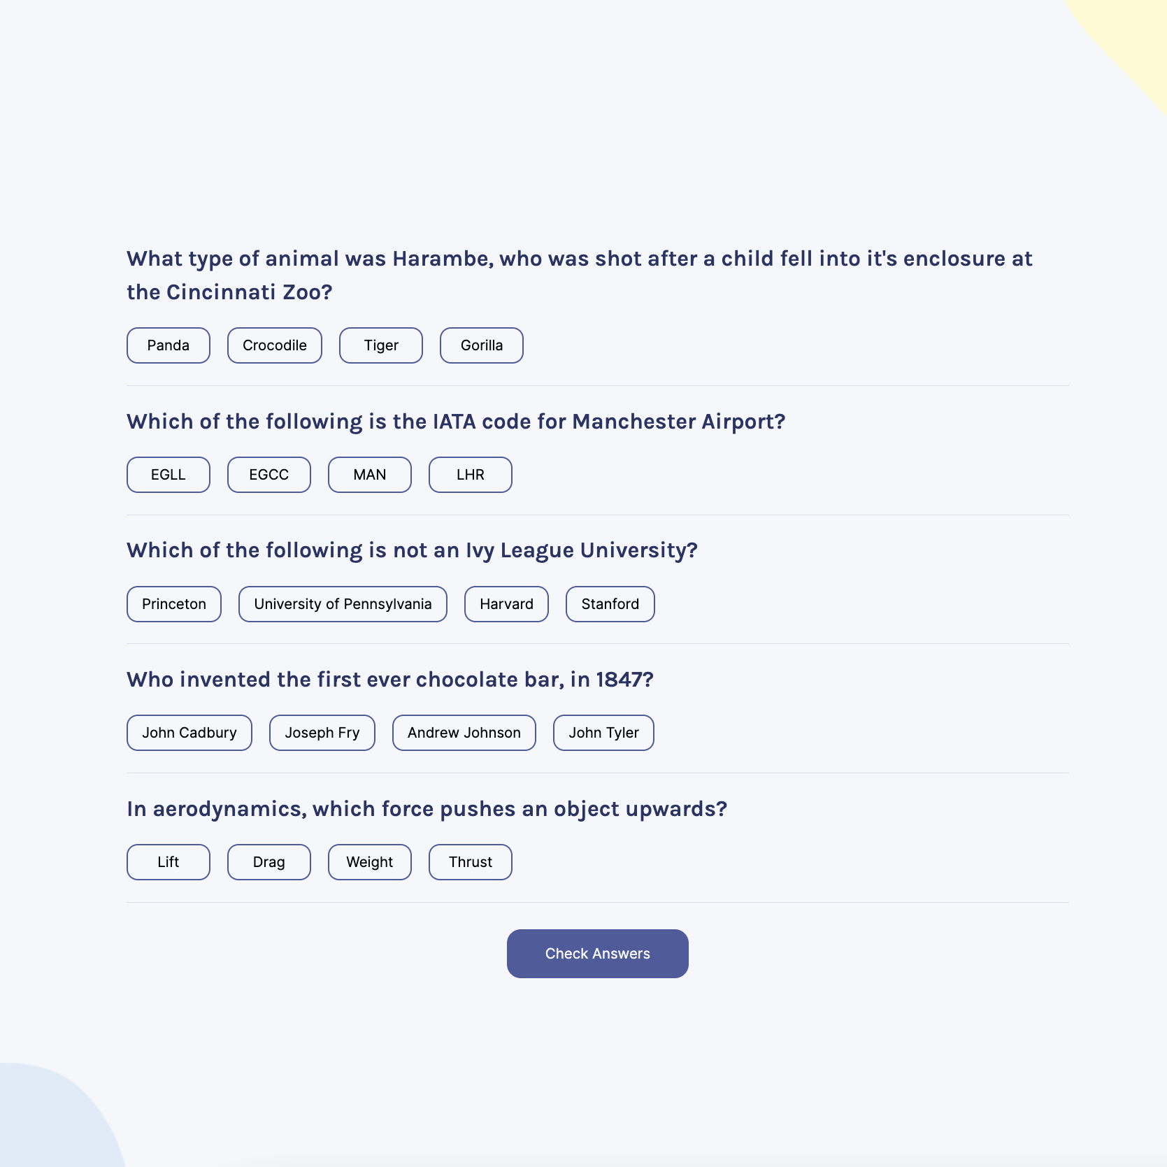This screenshot has height=1167, width=1167.
Task: Pick Thrust for the aerodynamics question
Action: coord(470,862)
